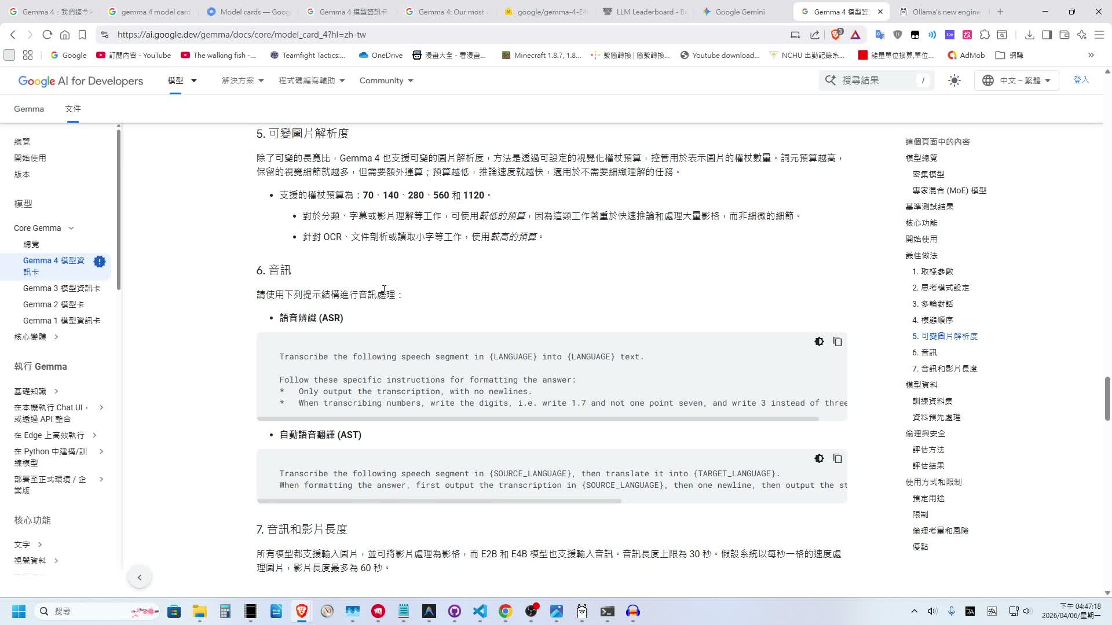Click horizontal scrollbar of AST code block
Viewport: 1112px width, 625px height.
[x=439, y=501]
